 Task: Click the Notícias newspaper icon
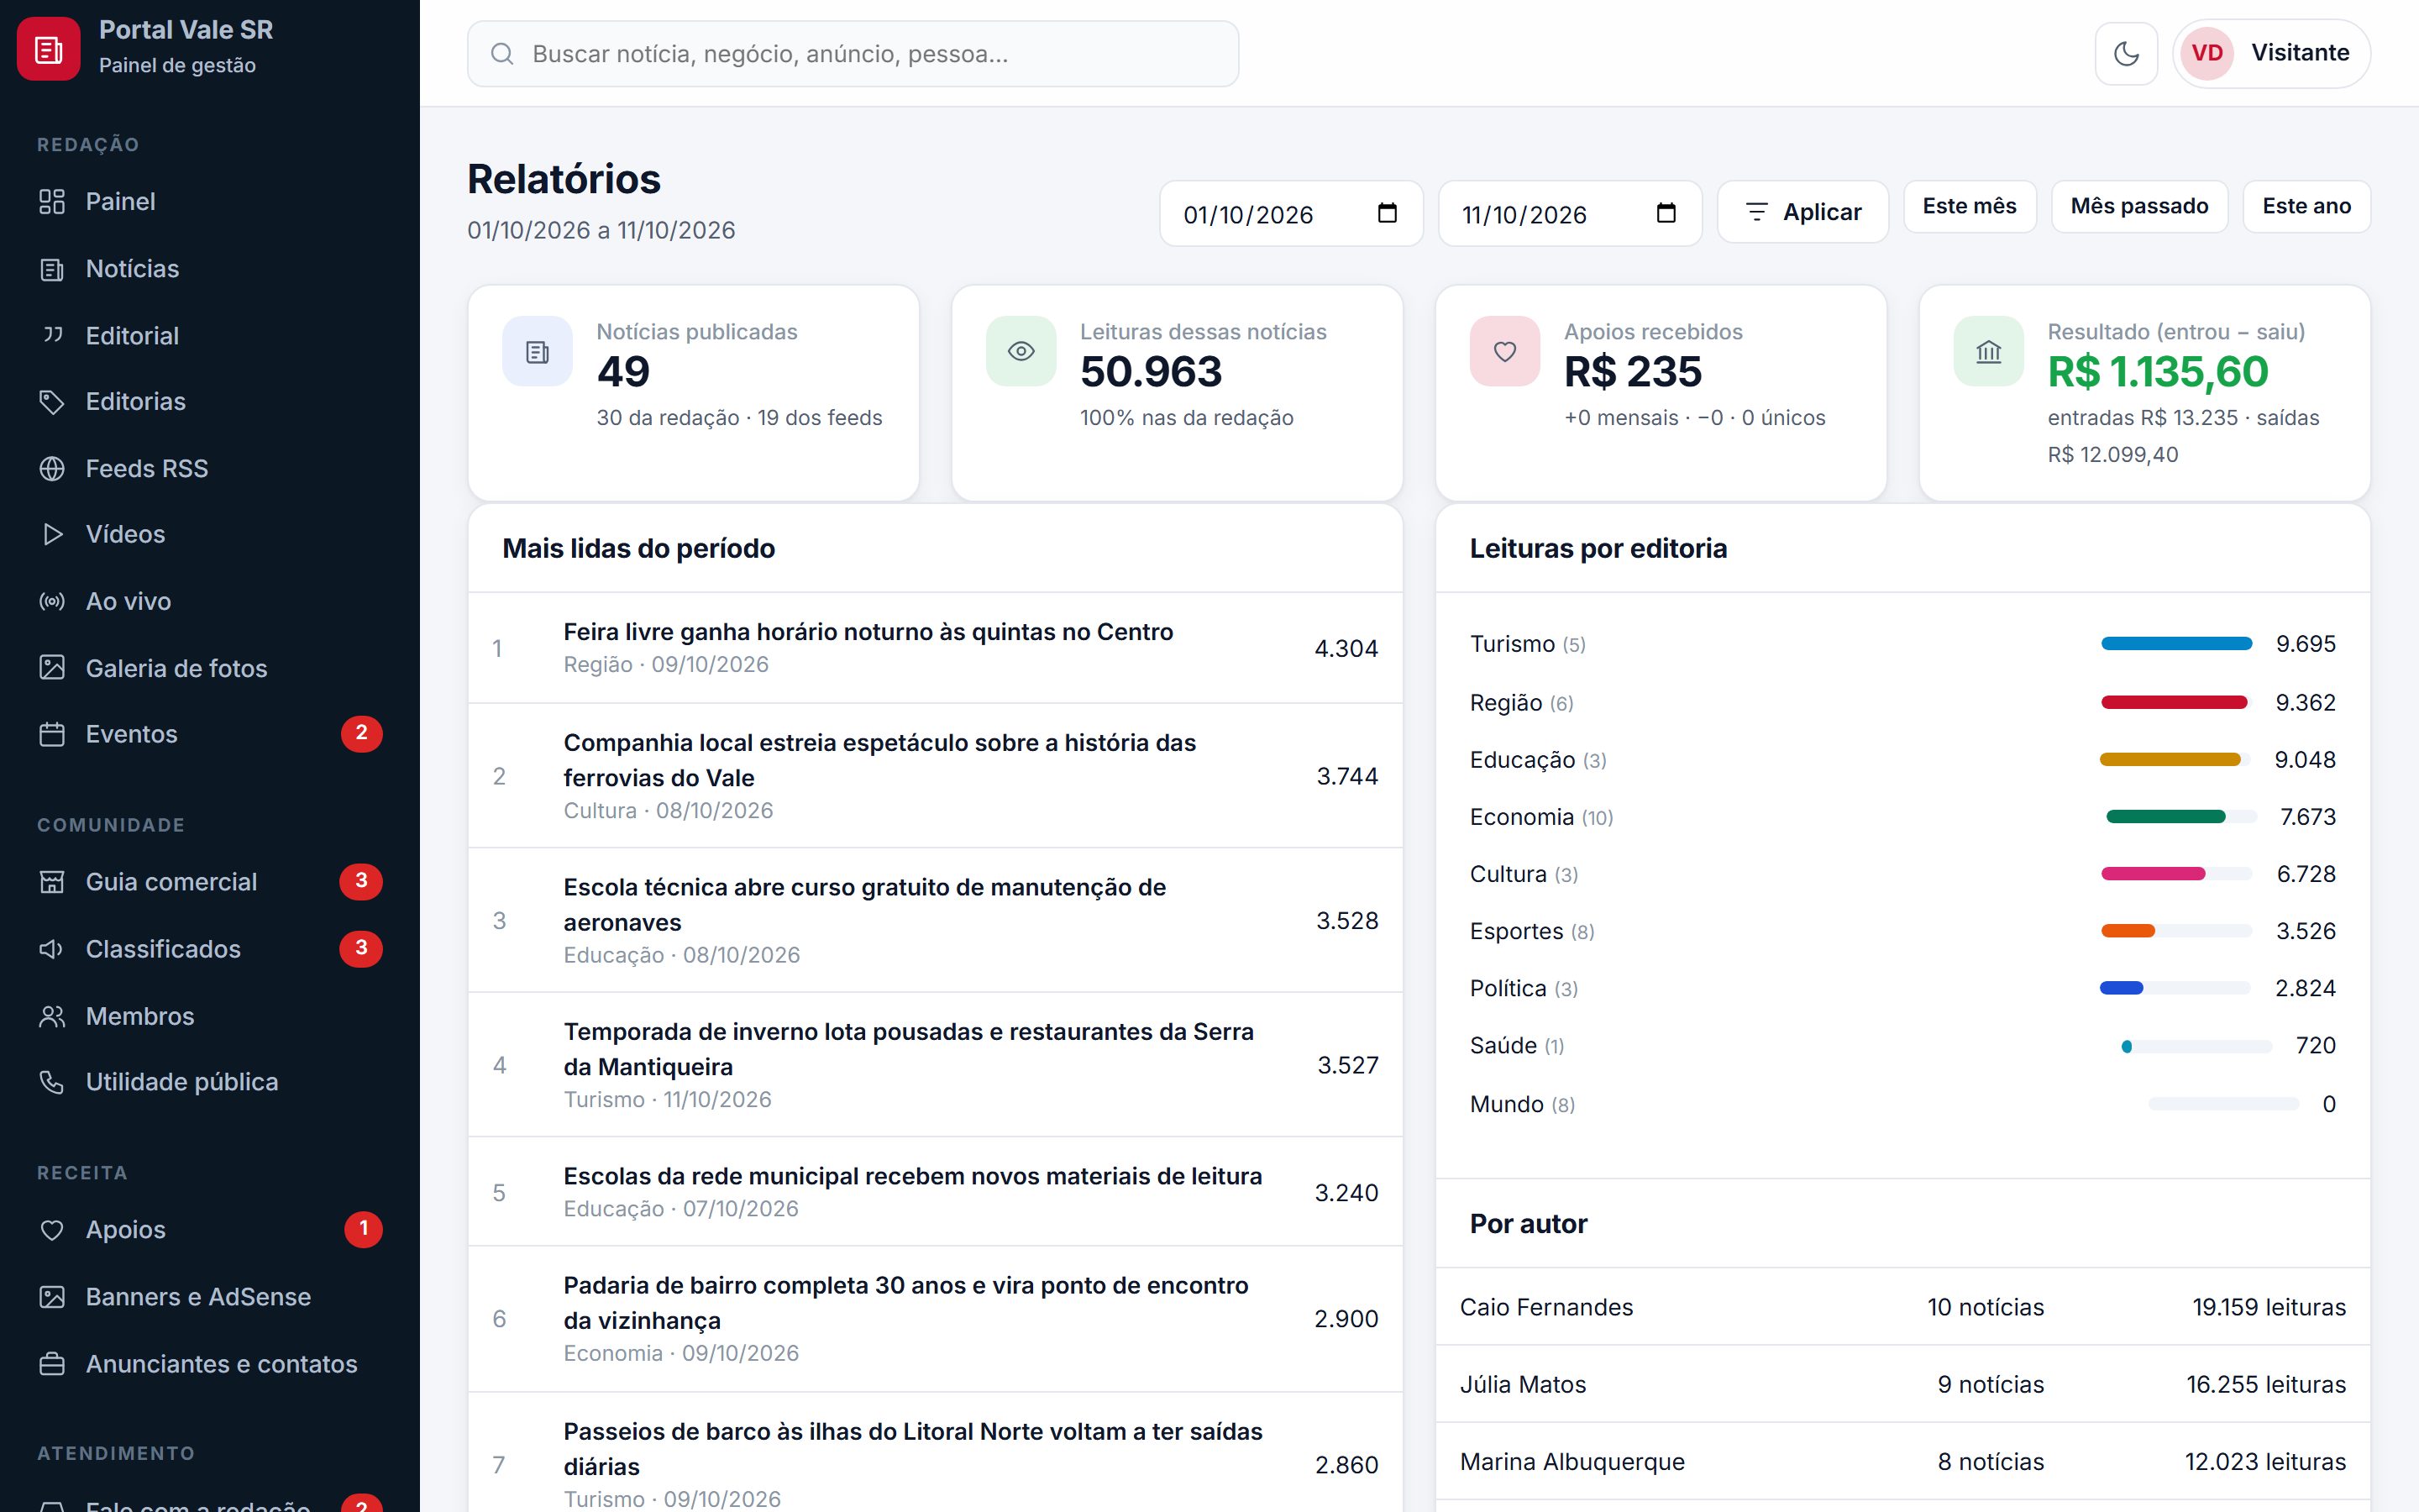click(x=52, y=269)
